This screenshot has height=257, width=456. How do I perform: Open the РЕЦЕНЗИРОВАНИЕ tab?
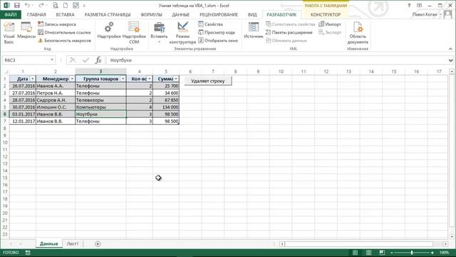pyautogui.click(x=219, y=14)
